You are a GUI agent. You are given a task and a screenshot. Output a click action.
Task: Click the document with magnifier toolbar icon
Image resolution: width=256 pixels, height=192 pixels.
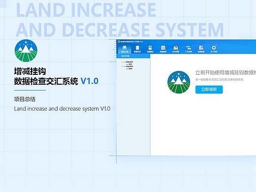(150, 48)
